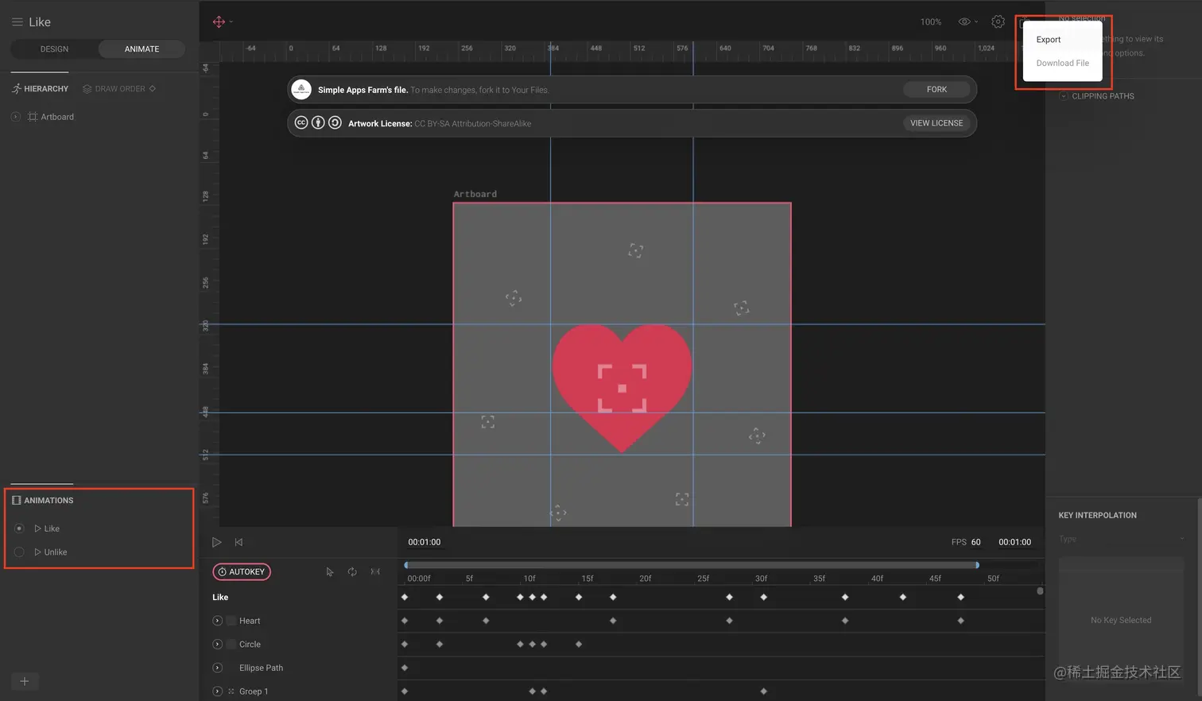The height and width of the screenshot is (701, 1202).
Task: Click the FORK button
Action: click(x=936, y=90)
